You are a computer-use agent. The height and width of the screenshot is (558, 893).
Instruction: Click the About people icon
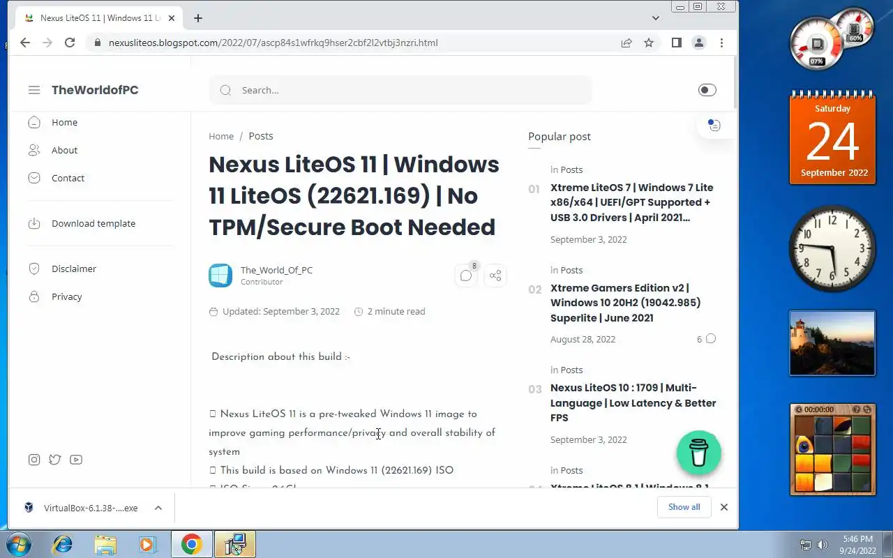[34, 150]
